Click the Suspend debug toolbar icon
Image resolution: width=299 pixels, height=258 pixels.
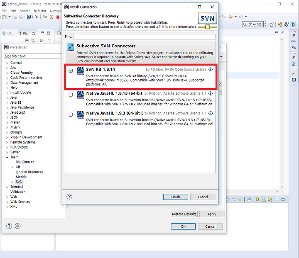coord(51,17)
